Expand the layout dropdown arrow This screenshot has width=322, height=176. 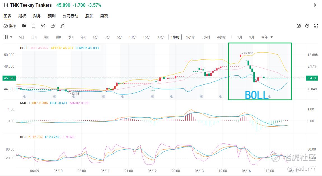11,37
